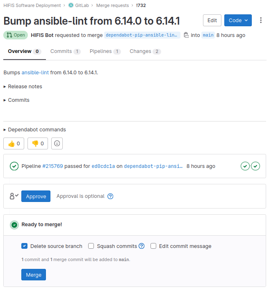Click the dependabot-pip-ansible-lin… source branch link
This screenshot has width=269, height=289.
click(142, 35)
